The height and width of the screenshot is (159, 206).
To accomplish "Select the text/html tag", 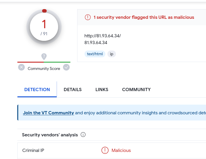I will click(x=95, y=54).
